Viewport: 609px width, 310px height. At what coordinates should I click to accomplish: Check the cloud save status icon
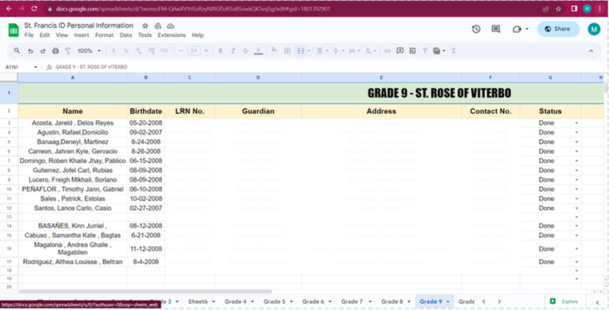click(170, 26)
